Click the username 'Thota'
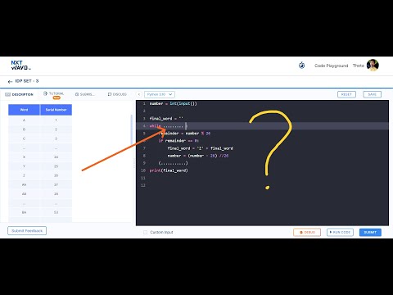The height and width of the screenshot is (295, 393). [358, 66]
